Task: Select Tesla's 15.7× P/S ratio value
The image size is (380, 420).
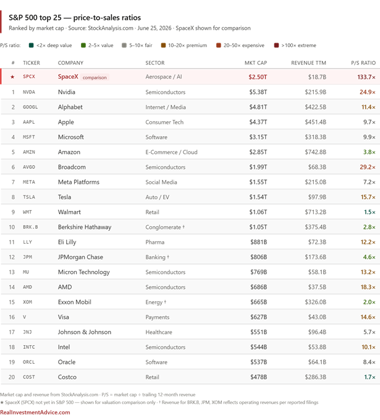Action: (368, 197)
